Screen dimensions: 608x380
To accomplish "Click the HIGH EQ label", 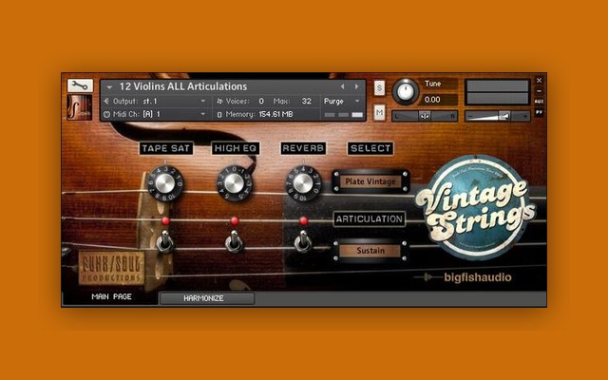I will (236, 148).
